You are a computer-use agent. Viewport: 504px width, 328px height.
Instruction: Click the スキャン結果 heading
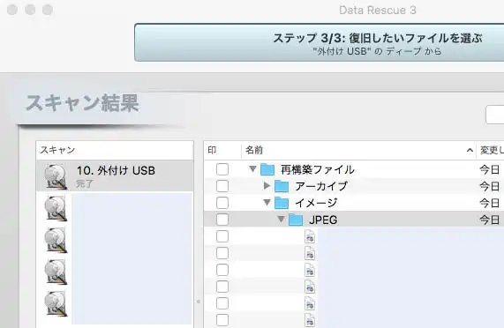click(82, 103)
